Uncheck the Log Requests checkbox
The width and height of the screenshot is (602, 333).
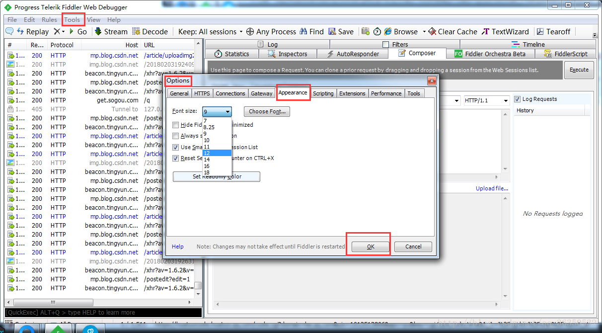click(x=518, y=99)
